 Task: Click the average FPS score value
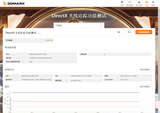click(x=48, y=40)
